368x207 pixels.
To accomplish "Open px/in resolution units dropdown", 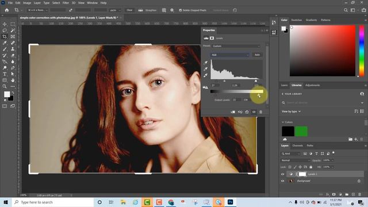I will 115,10.
